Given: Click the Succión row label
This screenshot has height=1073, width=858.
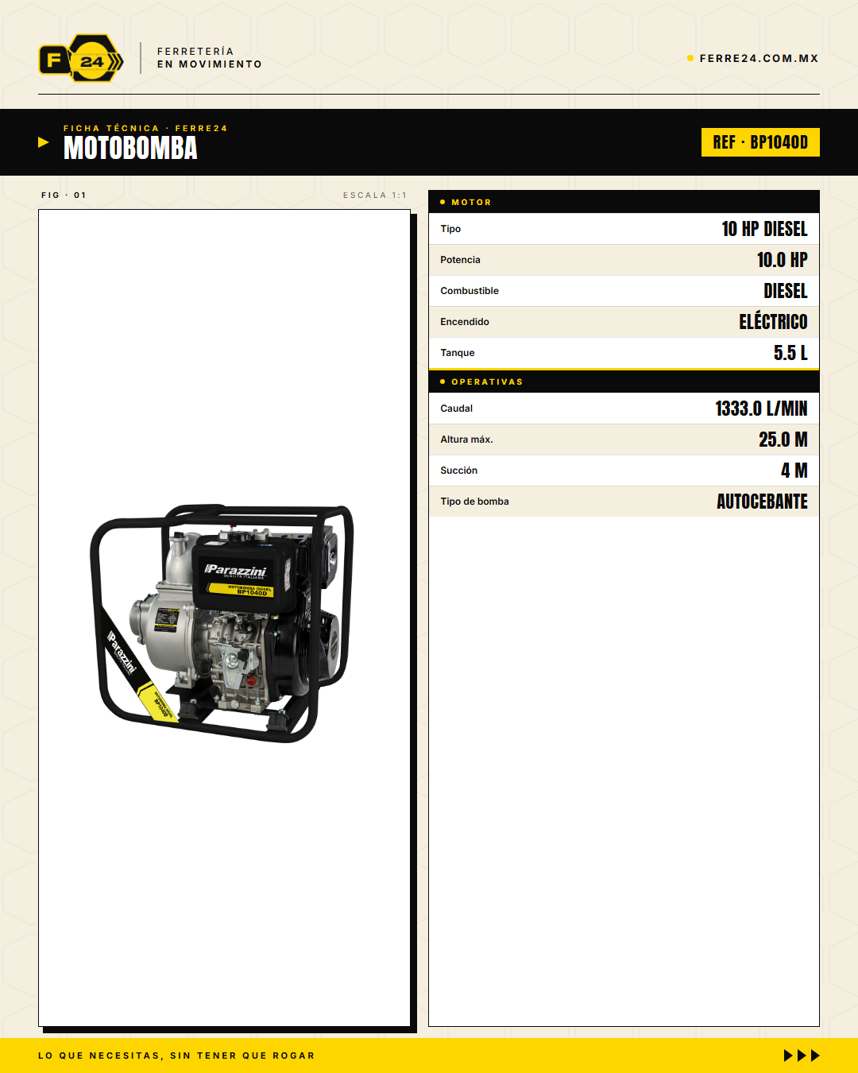Looking at the screenshot, I should click(x=459, y=471).
